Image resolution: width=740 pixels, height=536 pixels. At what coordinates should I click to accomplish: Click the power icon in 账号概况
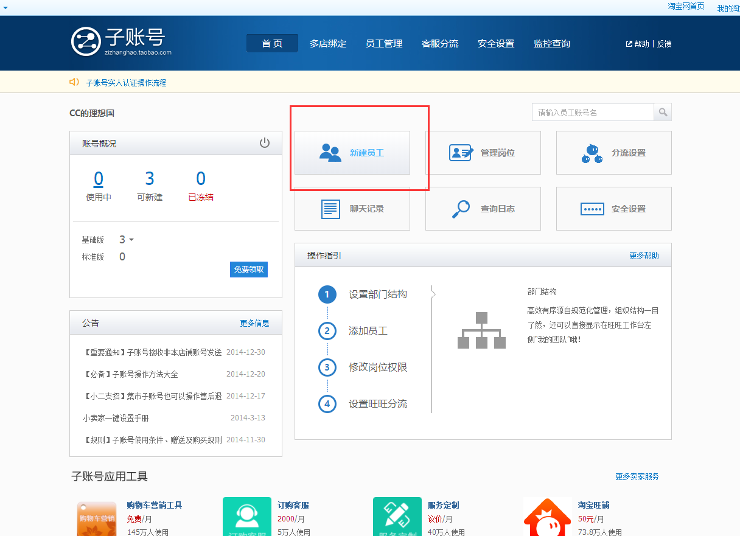tap(264, 143)
